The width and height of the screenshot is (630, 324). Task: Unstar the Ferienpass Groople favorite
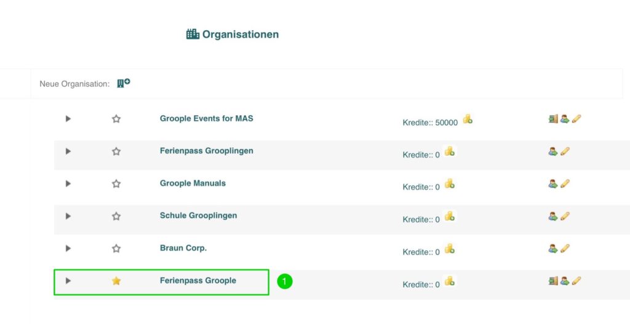tap(116, 281)
